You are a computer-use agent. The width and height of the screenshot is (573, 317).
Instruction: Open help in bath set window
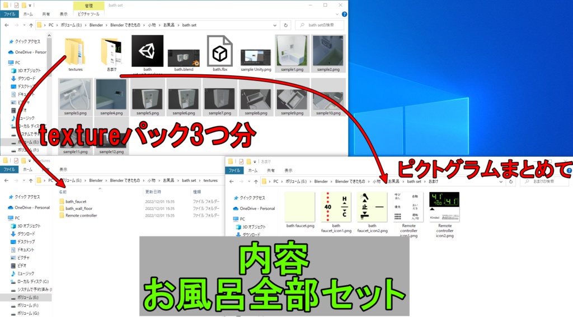click(x=344, y=14)
